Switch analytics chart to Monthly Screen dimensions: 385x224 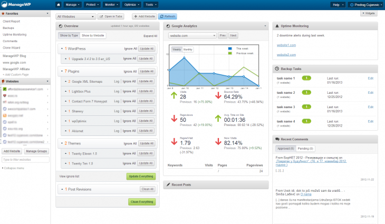[x=188, y=50]
